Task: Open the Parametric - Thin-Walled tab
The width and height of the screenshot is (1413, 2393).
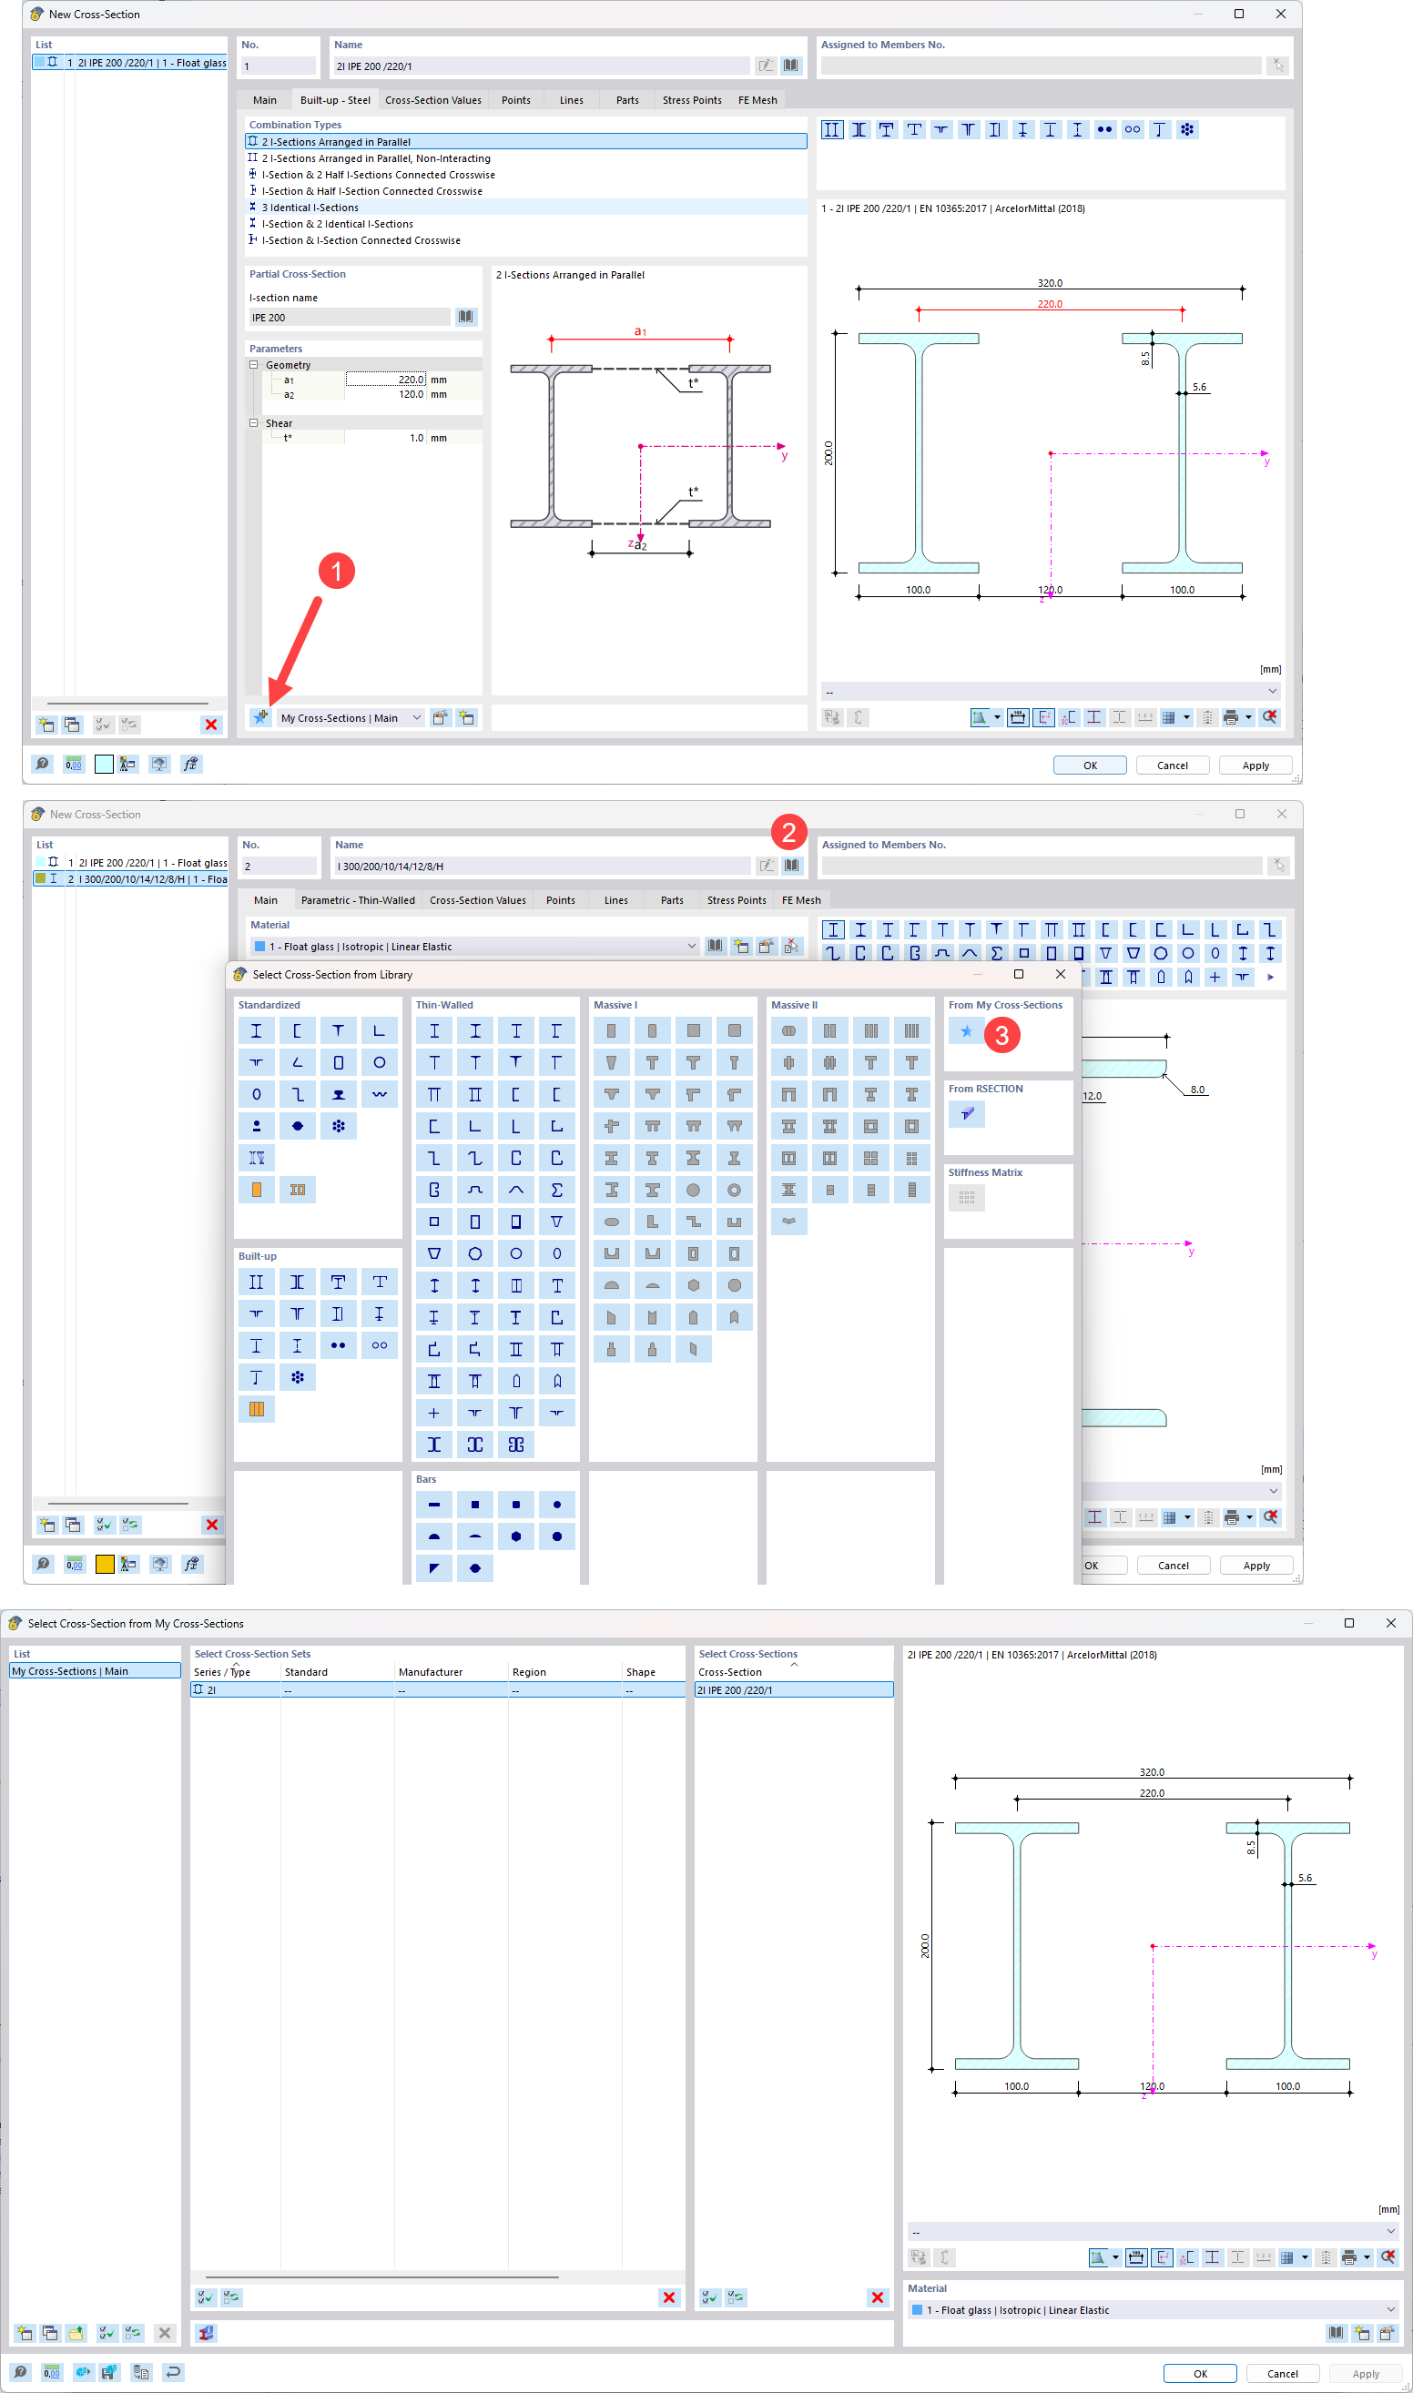Action: 357,900
